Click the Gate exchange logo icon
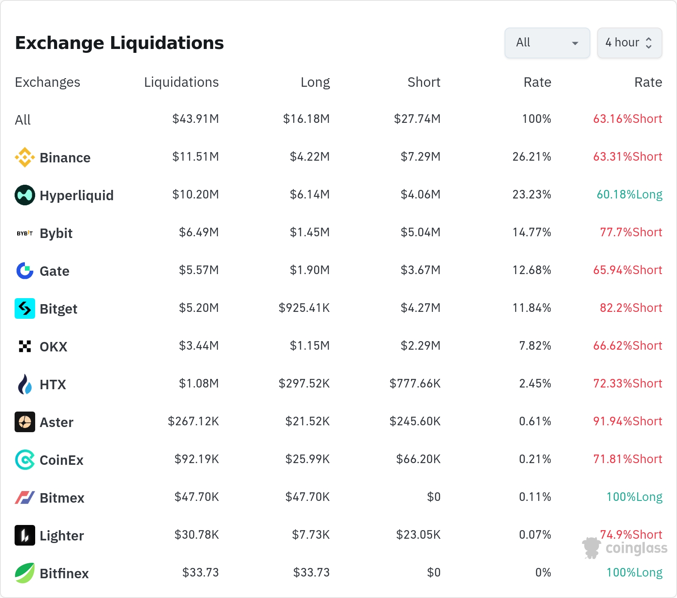Image resolution: width=677 pixels, height=598 pixels. pyautogui.click(x=25, y=271)
